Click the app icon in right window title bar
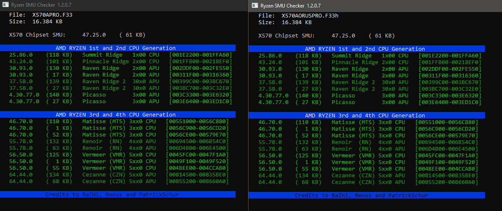 255,6
